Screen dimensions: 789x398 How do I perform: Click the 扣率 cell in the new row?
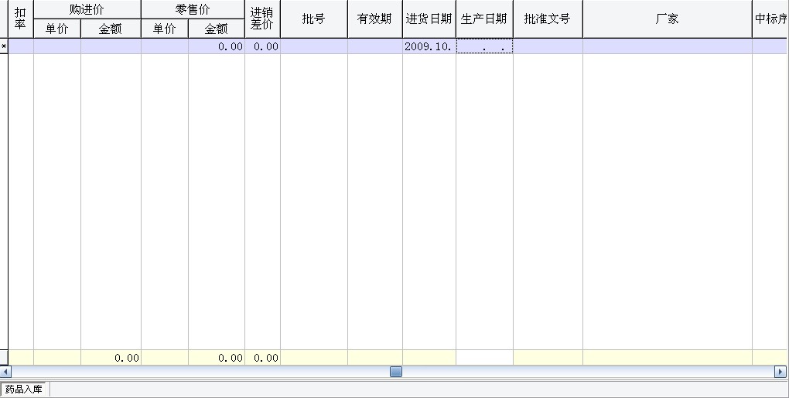pos(21,46)
